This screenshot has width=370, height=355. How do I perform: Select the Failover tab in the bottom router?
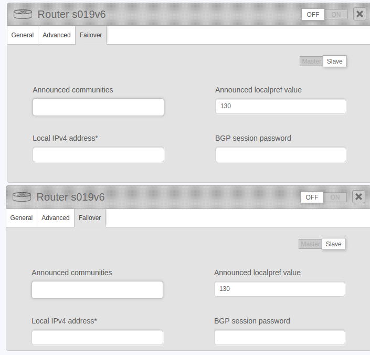coord(90,218)
